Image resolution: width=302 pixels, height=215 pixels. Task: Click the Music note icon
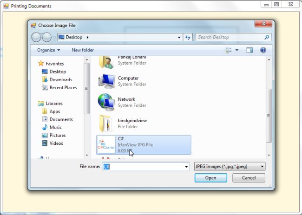[45, 127]
